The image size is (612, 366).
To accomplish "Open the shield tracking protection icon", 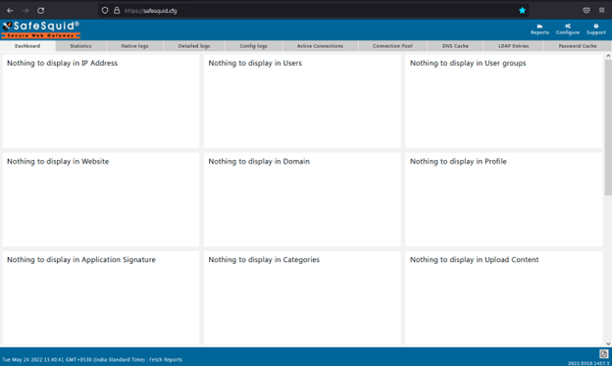I will pyautogui.click(x=105, y=11).
